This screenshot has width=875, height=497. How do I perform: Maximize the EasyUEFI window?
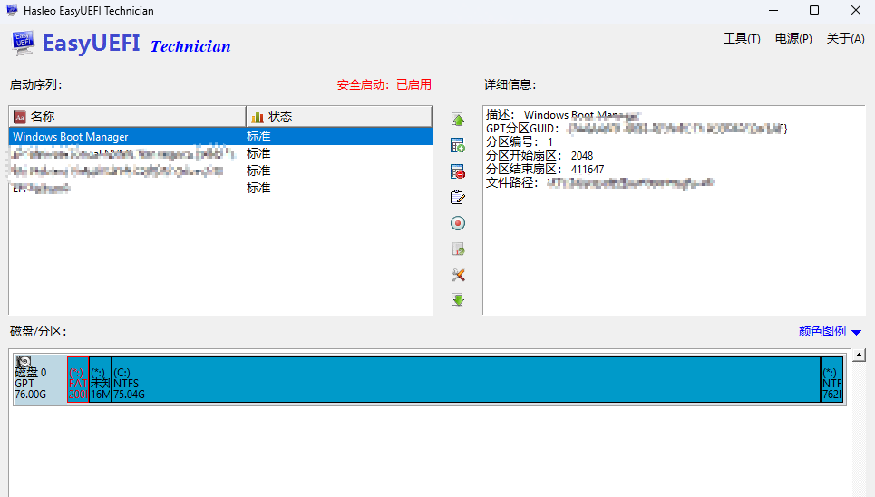click(x=814, y=10)
